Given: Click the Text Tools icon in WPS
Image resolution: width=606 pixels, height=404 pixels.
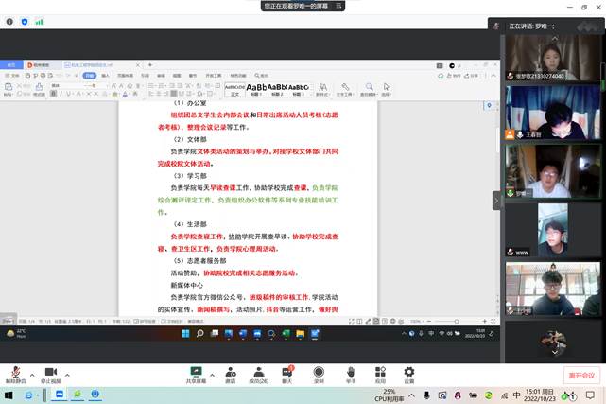Looking at the screenshot, I should [345, 89].
